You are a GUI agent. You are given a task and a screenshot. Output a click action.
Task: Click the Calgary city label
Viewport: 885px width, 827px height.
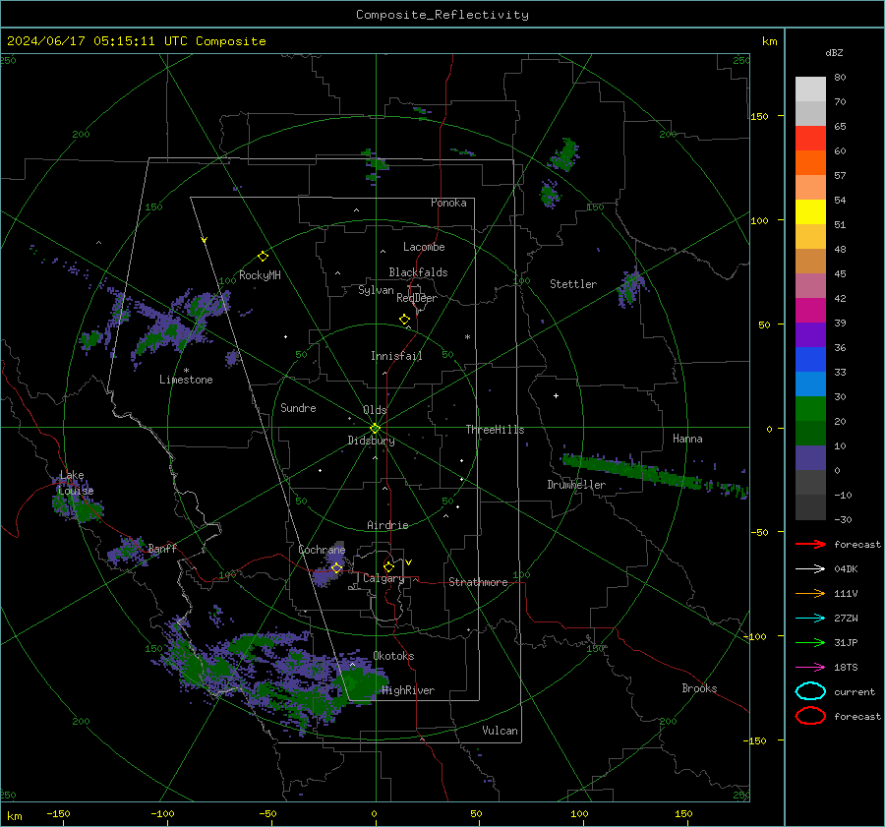click(383, 578)
